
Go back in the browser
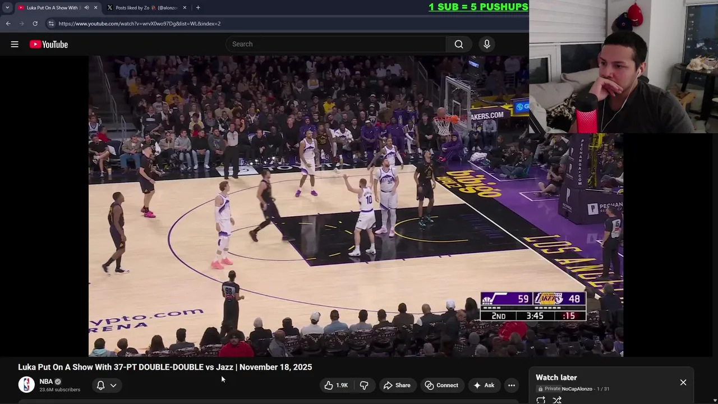(8, 24)
